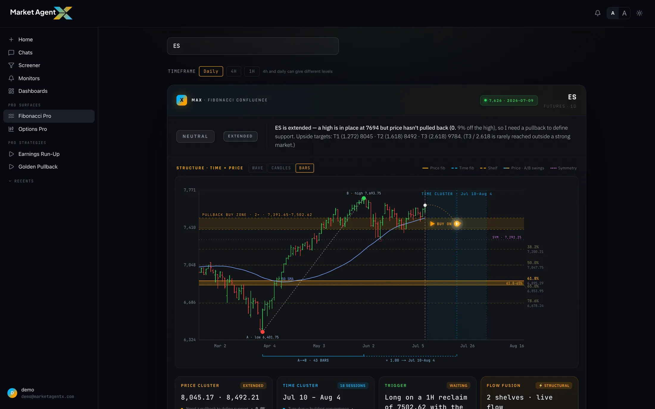655x409 pixels.
Task: Click the Symmetry legend item
Action: [564, 168]
